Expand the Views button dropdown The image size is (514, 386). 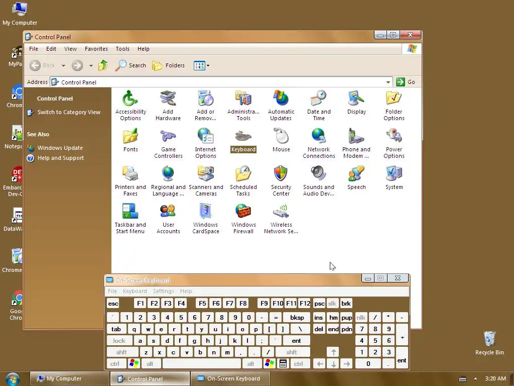pos(208,66)
